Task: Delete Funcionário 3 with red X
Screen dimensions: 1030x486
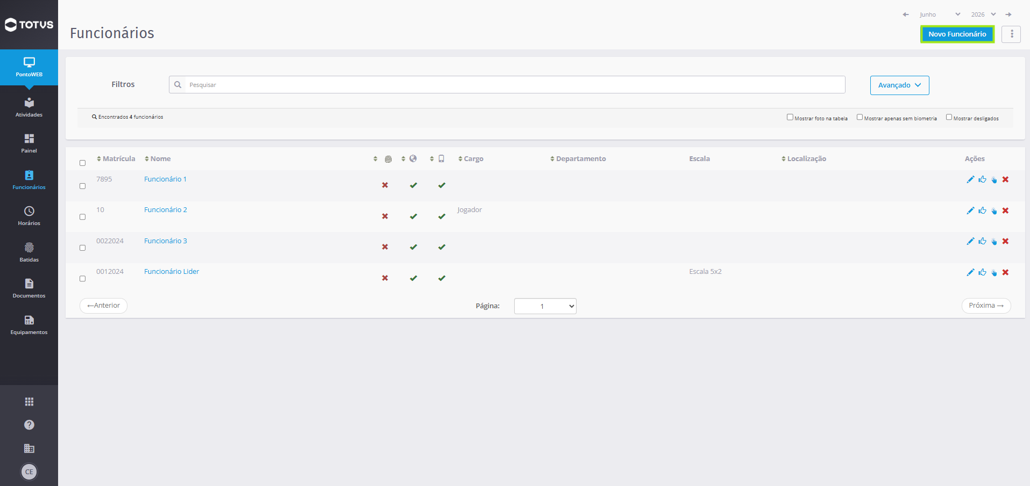Action: point(1005,241)
